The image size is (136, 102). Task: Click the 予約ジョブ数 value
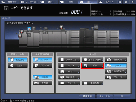click(x=111, y=14)
